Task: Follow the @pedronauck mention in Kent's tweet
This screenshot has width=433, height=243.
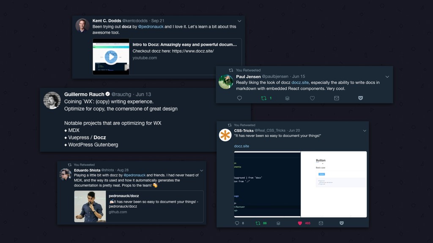Action: point(151,27)
